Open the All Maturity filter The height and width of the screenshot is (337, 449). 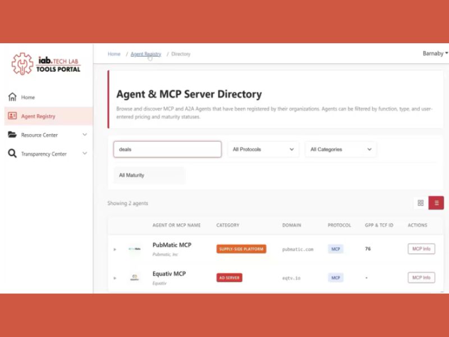pos(149,175)
